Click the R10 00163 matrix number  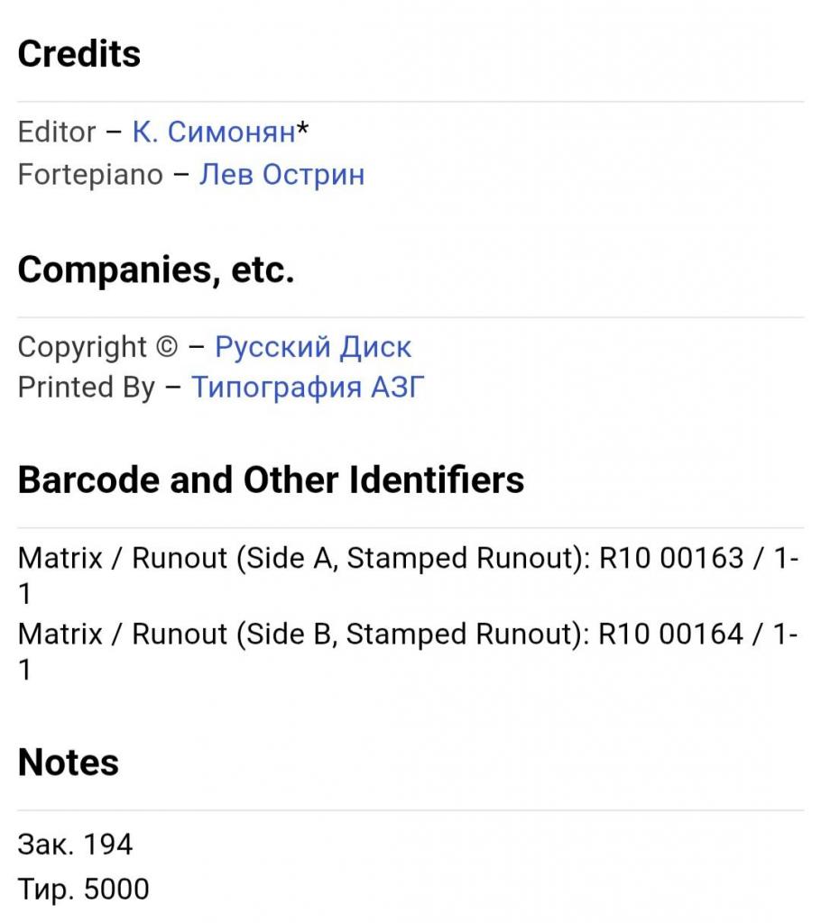671,558
